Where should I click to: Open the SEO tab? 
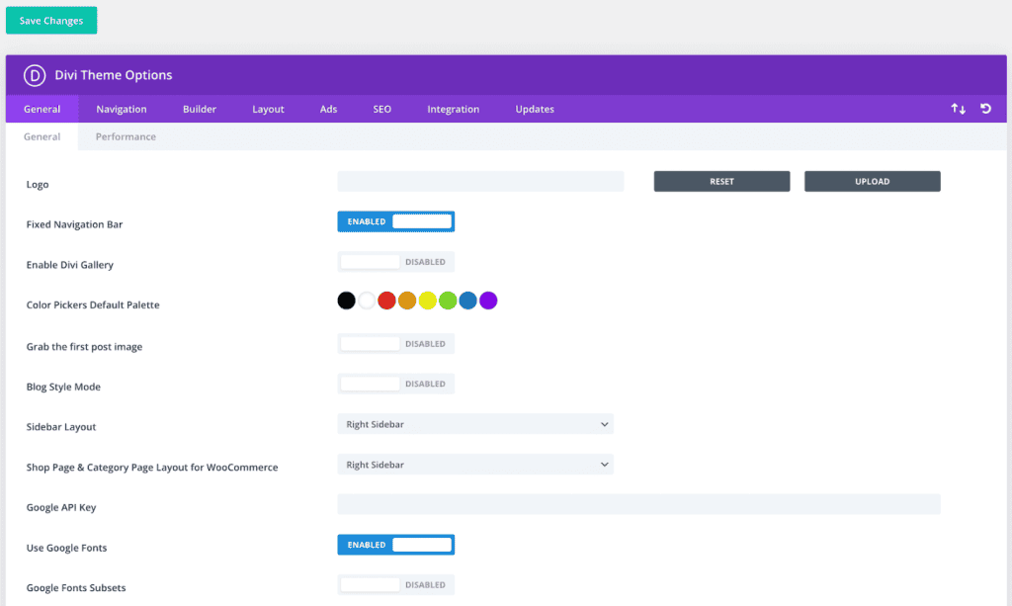coord(382,109)
